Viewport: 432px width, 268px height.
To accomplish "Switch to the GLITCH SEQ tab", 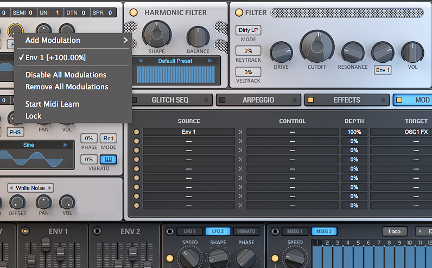I will tap(170, 100).
